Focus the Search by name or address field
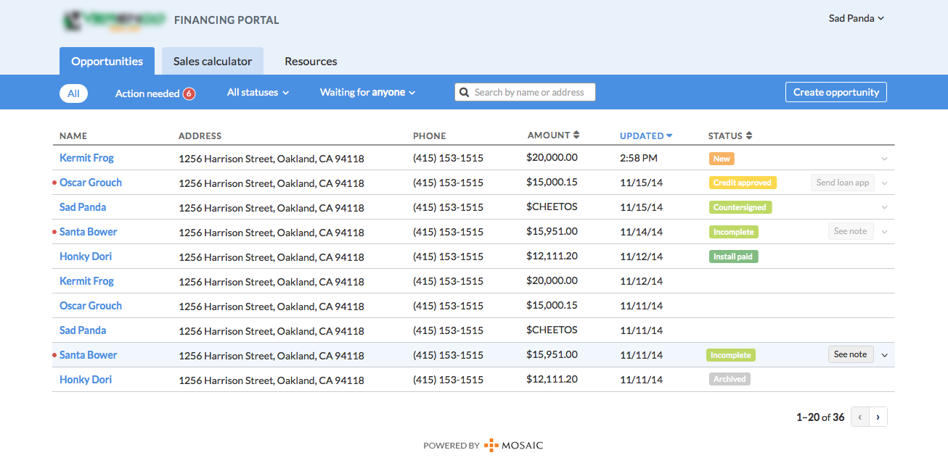 pos(525,92)
